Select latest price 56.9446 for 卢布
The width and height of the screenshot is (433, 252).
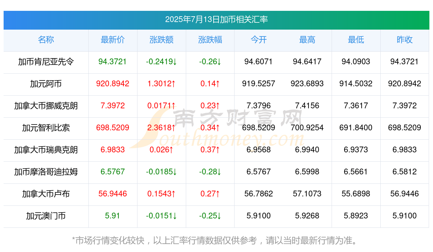(113, 194)
